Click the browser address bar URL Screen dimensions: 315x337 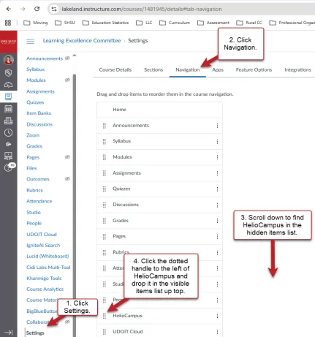coord(142,10)
